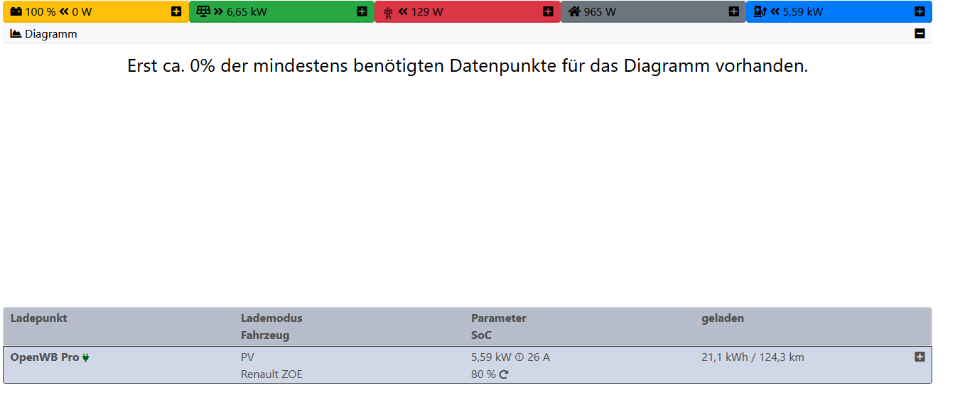Viewport: 960px width, 400px height.
Task: Click the 'Erst ca. 0% der mindestens' diagram message
Action: coord(468,66)
